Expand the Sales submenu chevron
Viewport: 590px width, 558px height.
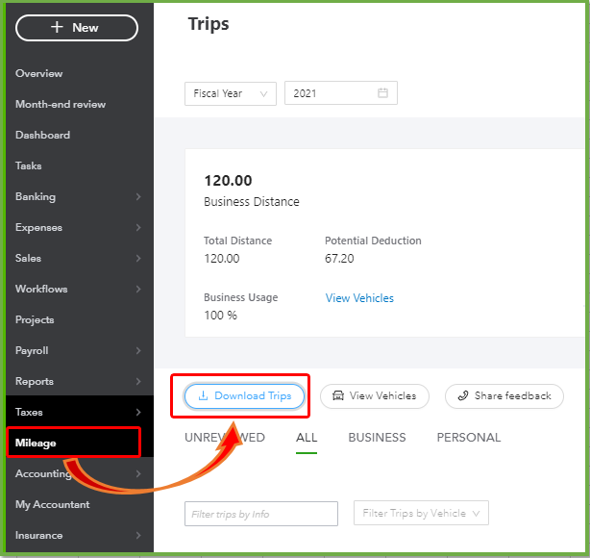[137, 259]
